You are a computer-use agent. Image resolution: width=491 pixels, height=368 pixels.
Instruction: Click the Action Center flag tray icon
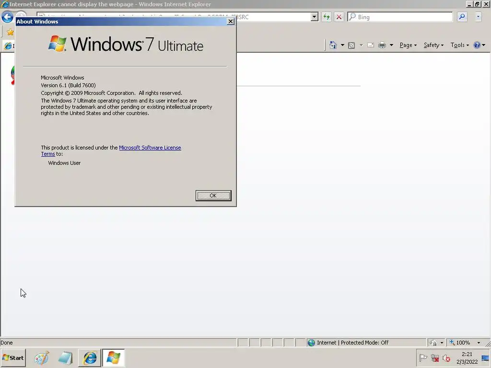click(x=423, y=357)
